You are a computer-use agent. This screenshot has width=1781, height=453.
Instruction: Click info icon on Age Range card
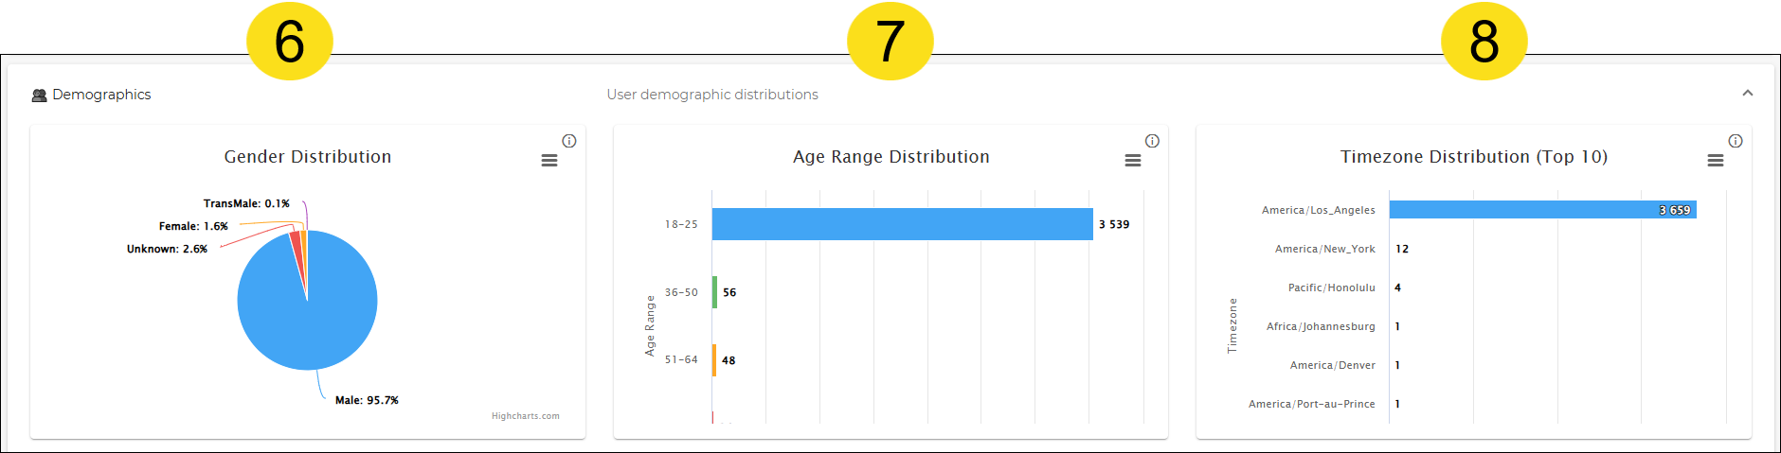pos(1152,141)
